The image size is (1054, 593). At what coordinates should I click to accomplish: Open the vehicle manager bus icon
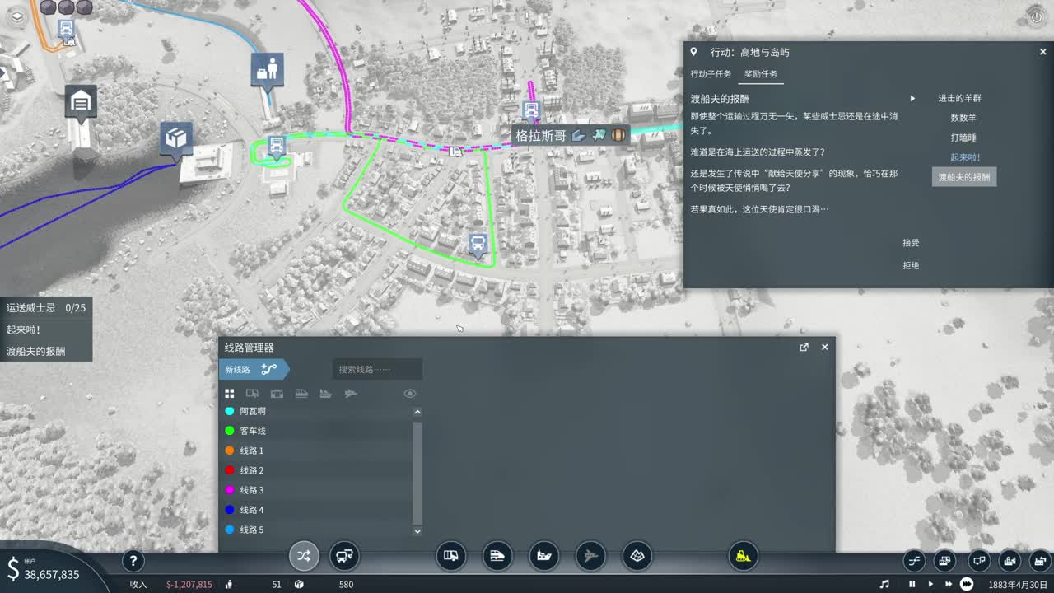pyautogui.click(x=344, y=556)
